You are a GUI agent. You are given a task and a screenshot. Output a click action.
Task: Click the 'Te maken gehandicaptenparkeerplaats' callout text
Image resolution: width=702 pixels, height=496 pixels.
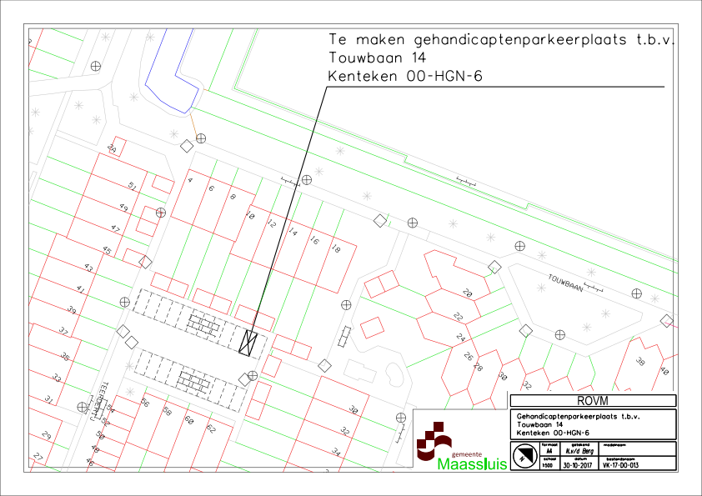[500, 39]
